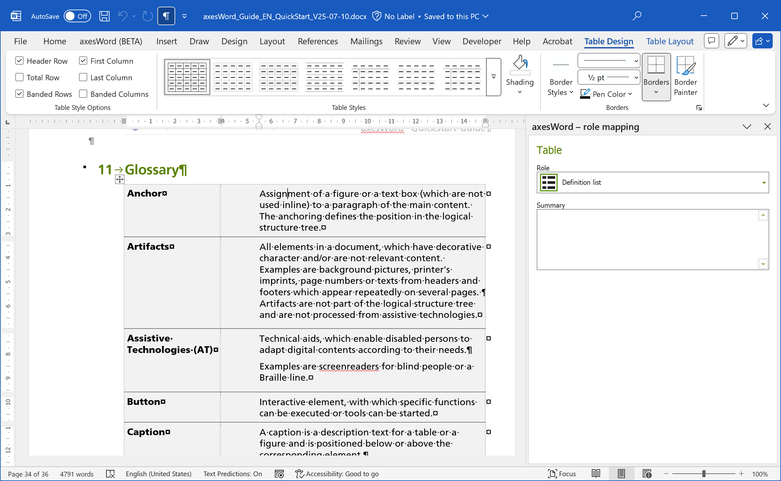Image resolution: width=781 pixels, height=481 pixels.
Task: Click the search magnifier icon
Action: point(637,16)
